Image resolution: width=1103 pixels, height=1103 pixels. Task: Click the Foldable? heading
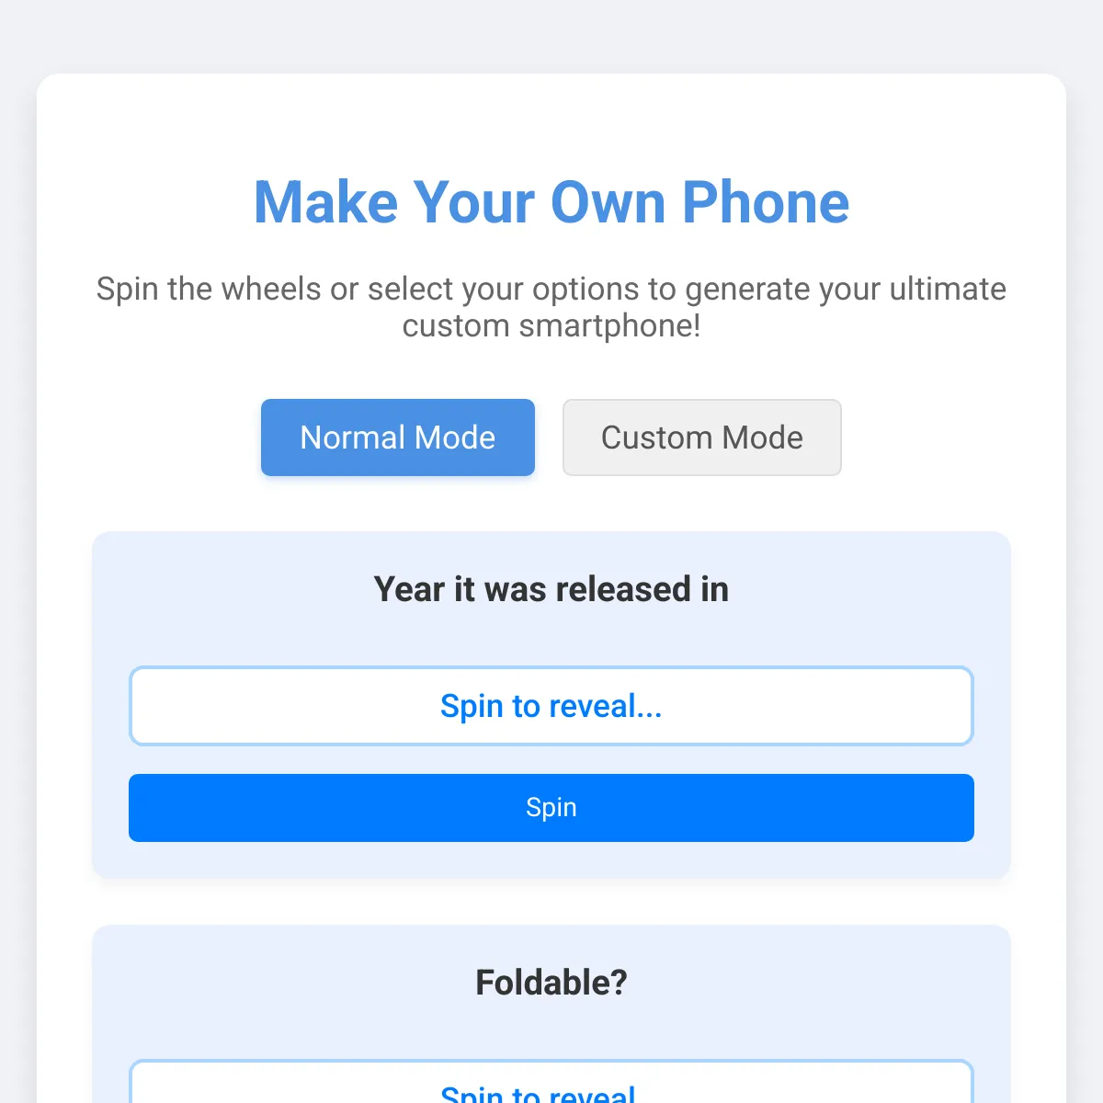tap(551, 983)
